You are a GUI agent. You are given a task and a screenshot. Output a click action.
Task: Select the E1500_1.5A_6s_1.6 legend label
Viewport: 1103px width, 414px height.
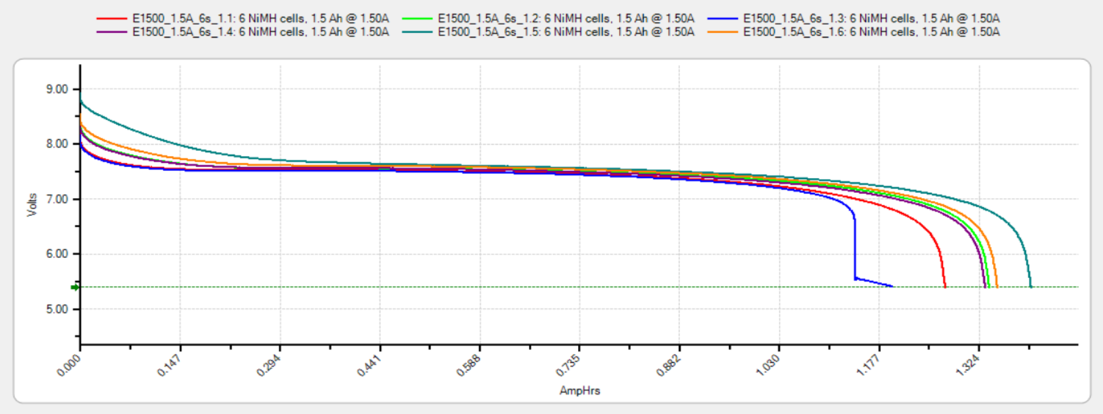pos(871,32)
